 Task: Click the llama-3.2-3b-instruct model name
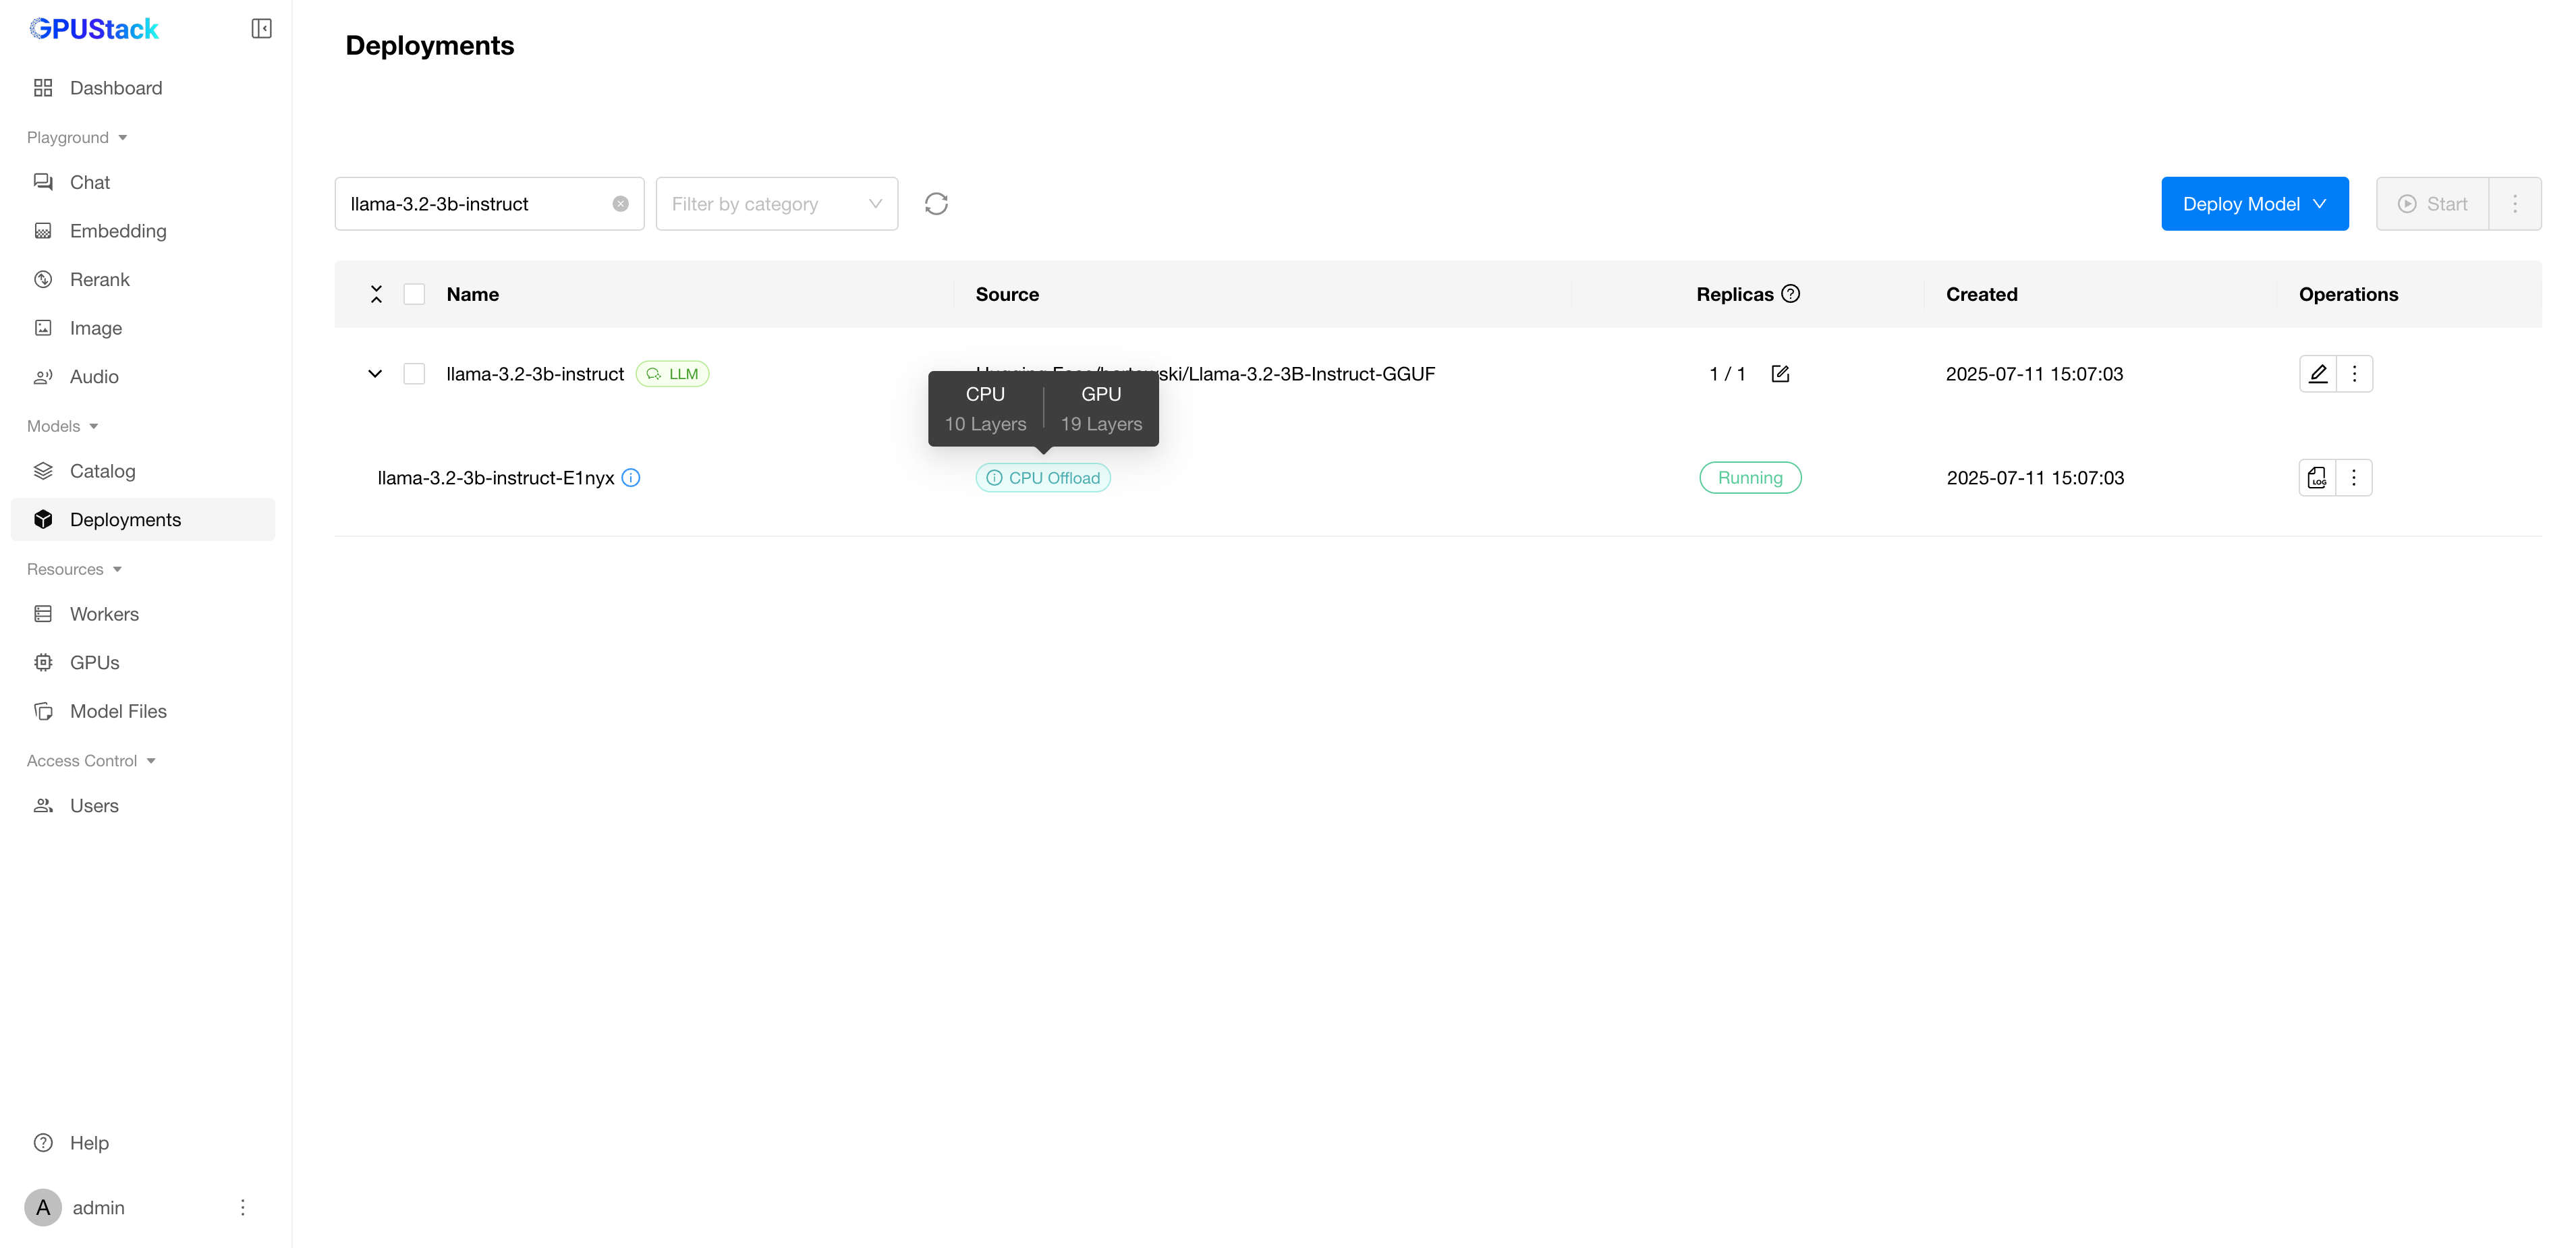point(535,374)
